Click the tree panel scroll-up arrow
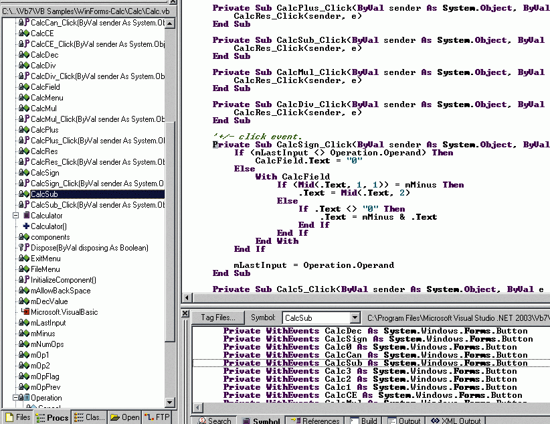The width and height of the screenshot is (550, 424). [x=169, y=23]
